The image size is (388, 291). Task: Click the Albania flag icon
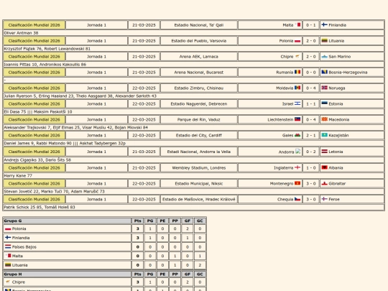(324, 167)
